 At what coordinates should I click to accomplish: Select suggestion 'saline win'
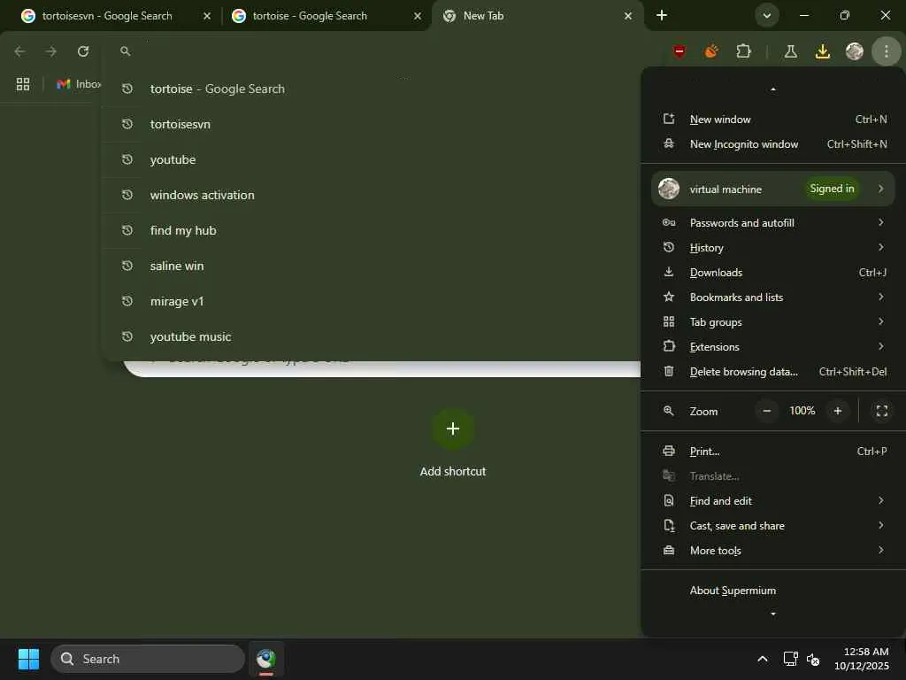tap(372, 266)
